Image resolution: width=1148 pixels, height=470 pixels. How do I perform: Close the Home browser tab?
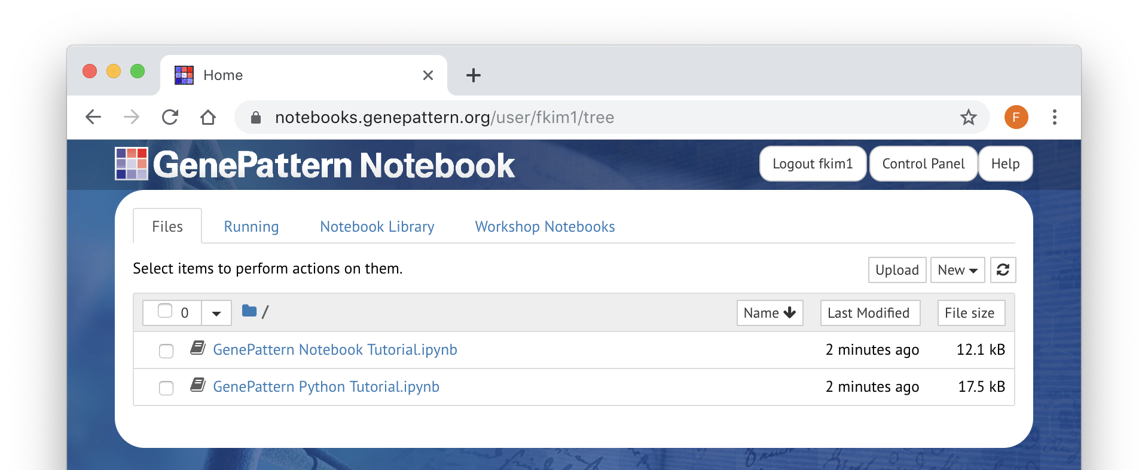pyautogui.click(x=428, y=75)
